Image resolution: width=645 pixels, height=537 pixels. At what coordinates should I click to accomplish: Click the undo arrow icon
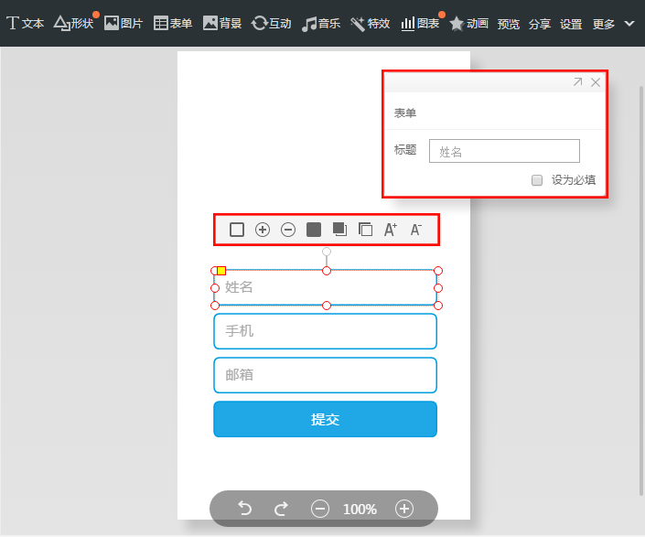coord(245,509)
